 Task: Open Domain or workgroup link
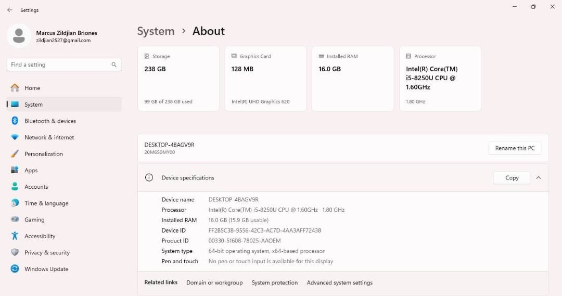[214, 282]
